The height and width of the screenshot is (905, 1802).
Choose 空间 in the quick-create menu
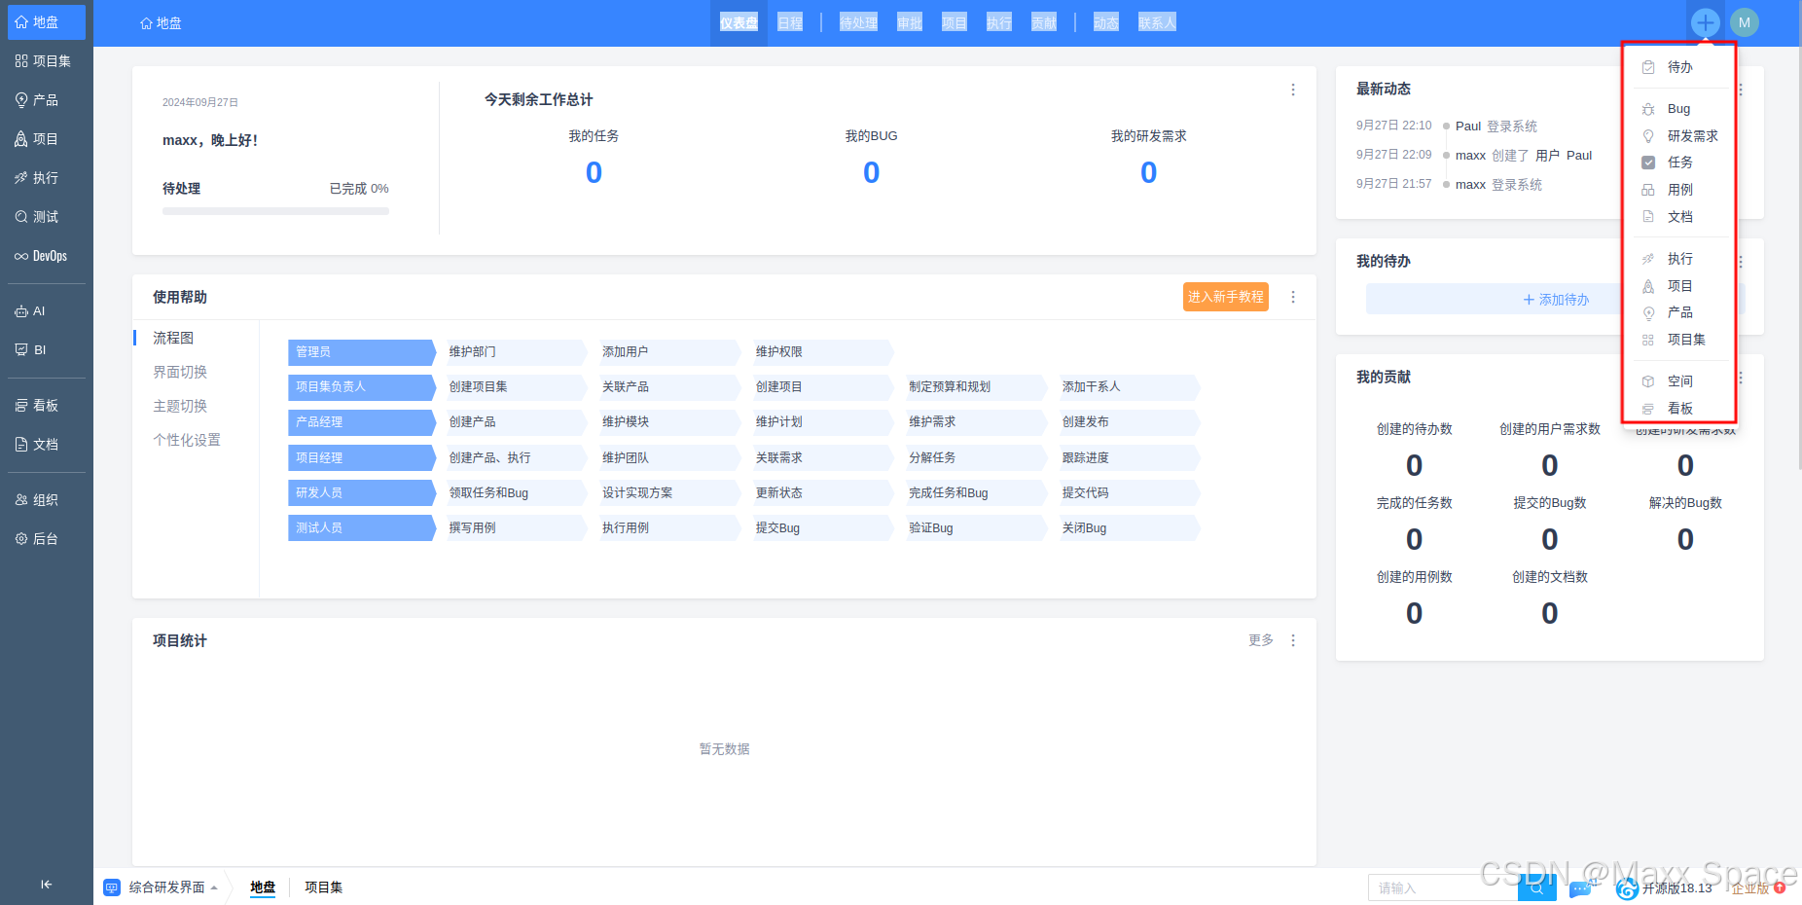pyautogui.click(x=1679, y=381)
